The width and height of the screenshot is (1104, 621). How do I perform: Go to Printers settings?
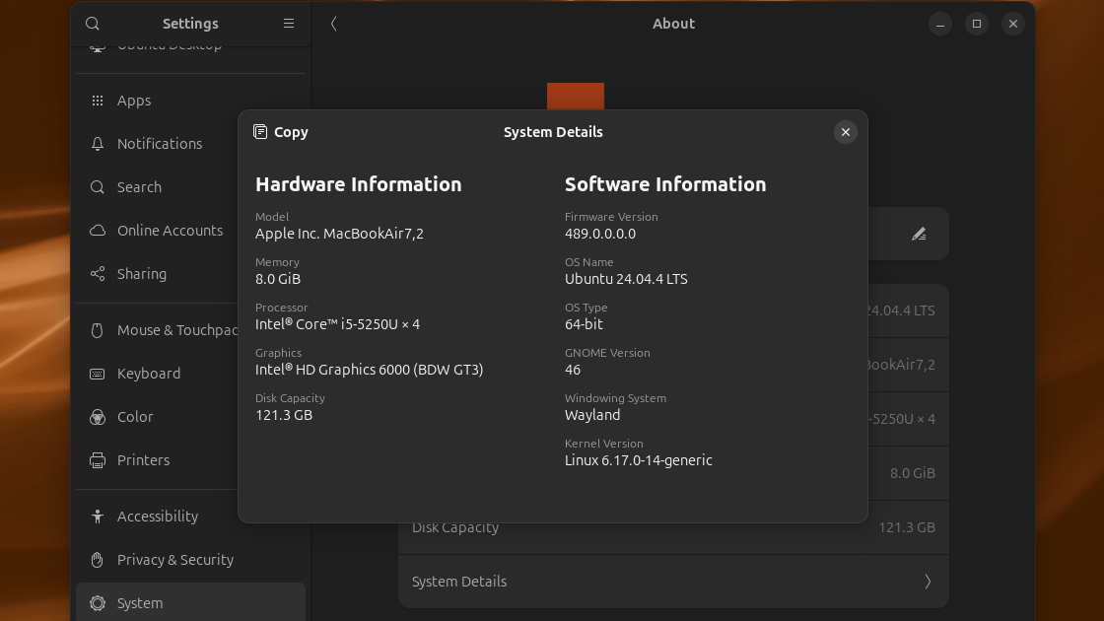click(x=143, y=460)
